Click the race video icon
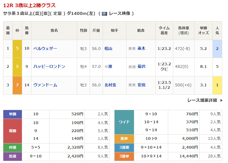Image resolution: width=228 pixels, height=163 pixels. point(104,14)
